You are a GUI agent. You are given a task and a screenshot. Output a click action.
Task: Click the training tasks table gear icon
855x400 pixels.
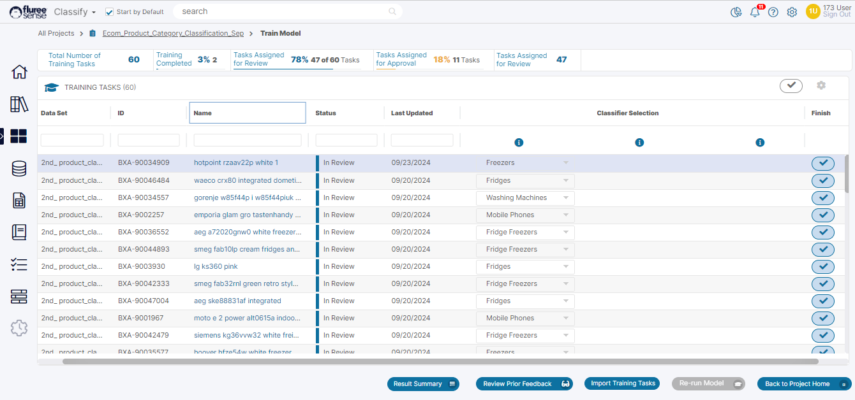click(821, 86)
